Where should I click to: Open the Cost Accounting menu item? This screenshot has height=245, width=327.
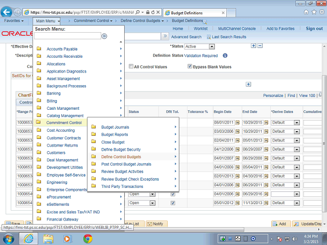click(x=60, y=130)
